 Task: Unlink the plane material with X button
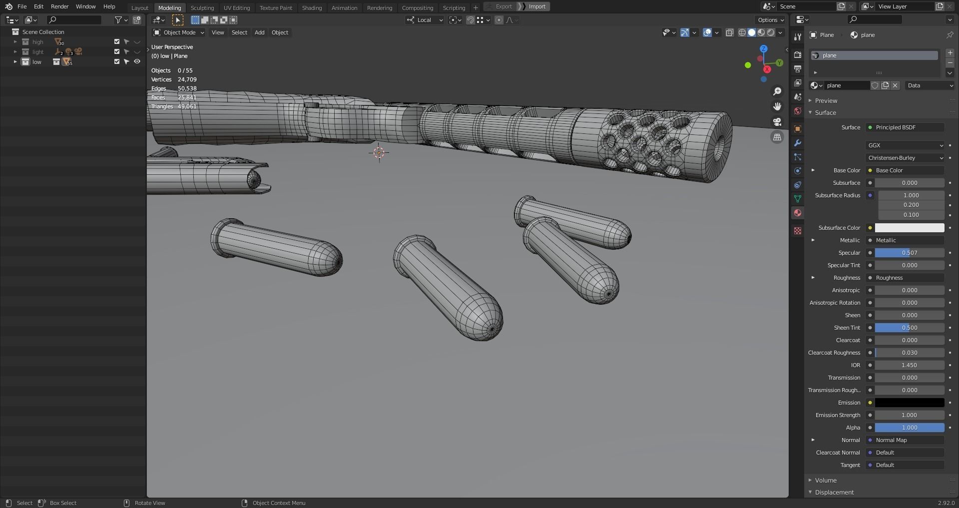tap(895, 85)
